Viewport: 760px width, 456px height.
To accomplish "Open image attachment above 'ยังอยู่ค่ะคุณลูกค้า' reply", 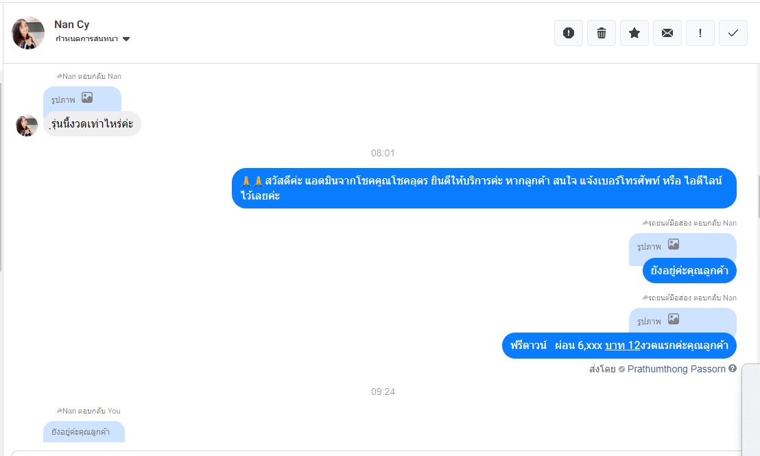I will pyautogui.click(x=682, y=246).
